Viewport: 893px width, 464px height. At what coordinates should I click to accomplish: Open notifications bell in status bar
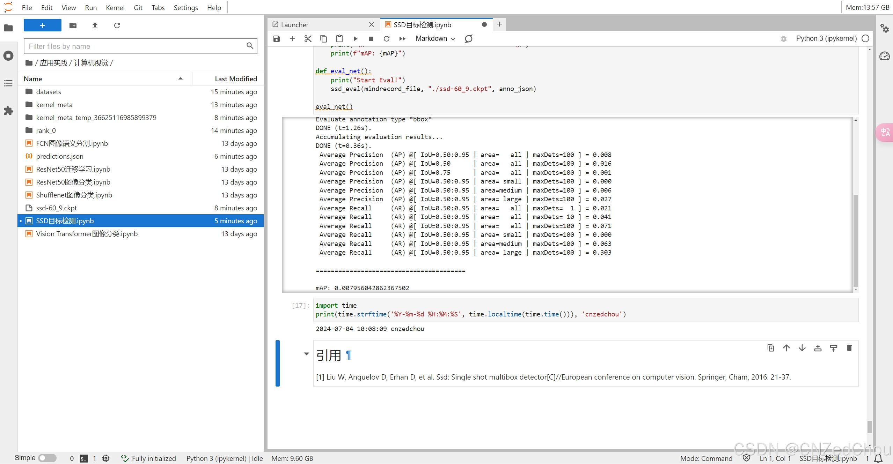(x=879, y=458)
